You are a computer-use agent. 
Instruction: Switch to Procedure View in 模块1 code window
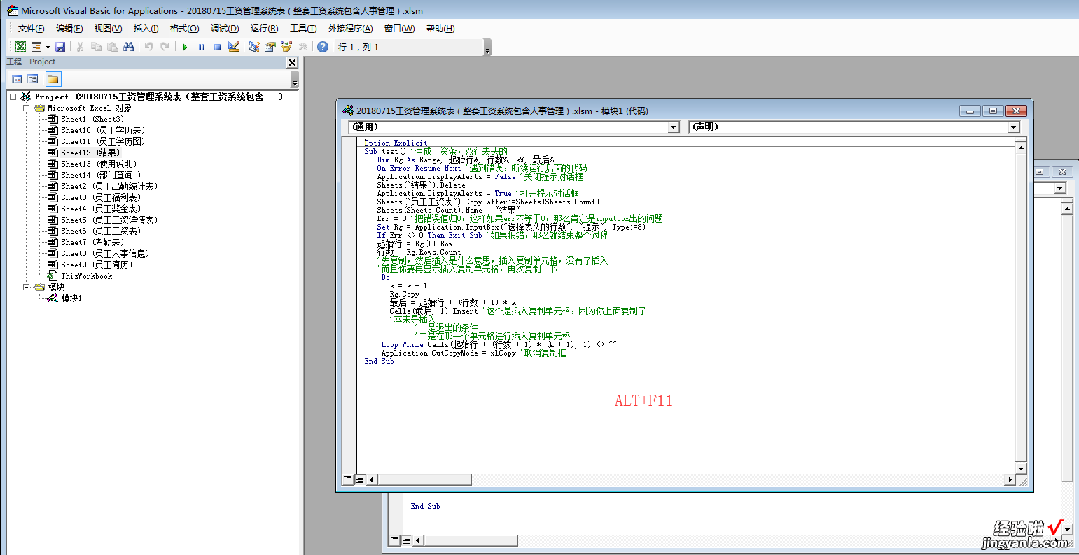click(x=348, y=479)
